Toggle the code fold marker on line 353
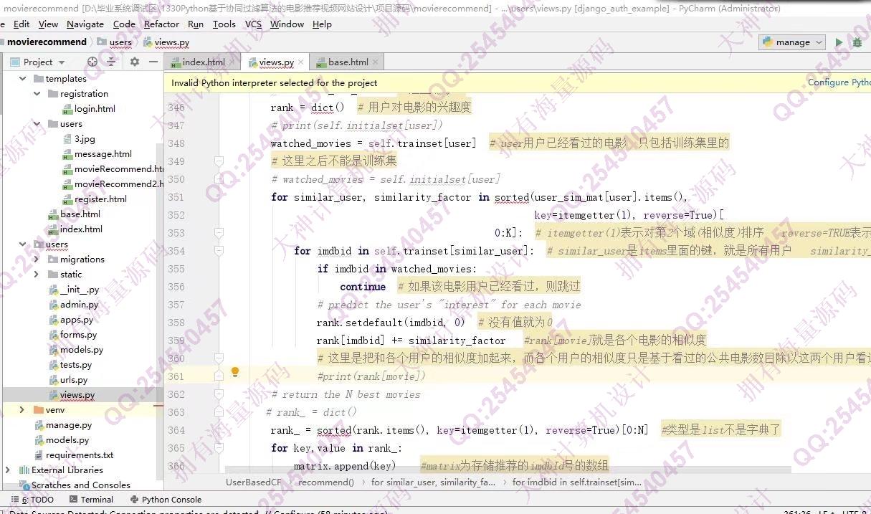This screenshot has height=514, width=871. [x=219, y=233]
